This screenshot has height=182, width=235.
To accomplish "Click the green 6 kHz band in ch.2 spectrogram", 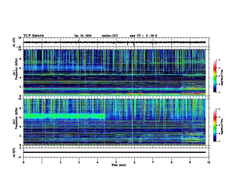I will click(x=64, y=116).
